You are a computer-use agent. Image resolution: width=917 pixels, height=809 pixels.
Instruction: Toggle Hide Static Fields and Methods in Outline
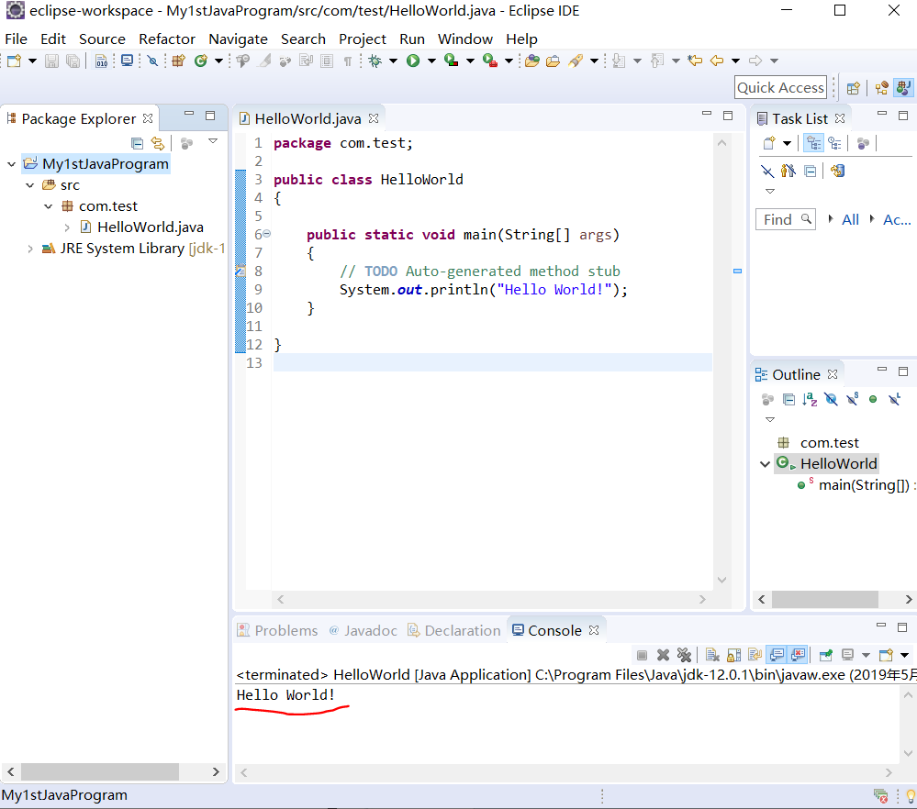852,400
